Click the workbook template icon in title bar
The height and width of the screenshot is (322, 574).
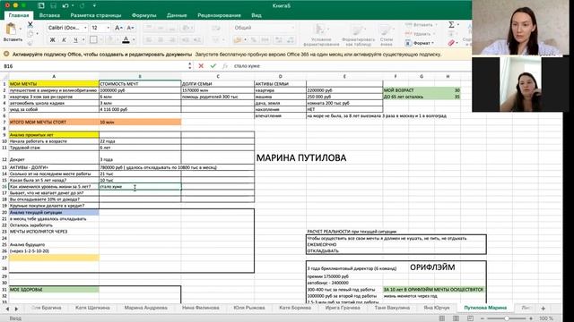coord(41,5)
